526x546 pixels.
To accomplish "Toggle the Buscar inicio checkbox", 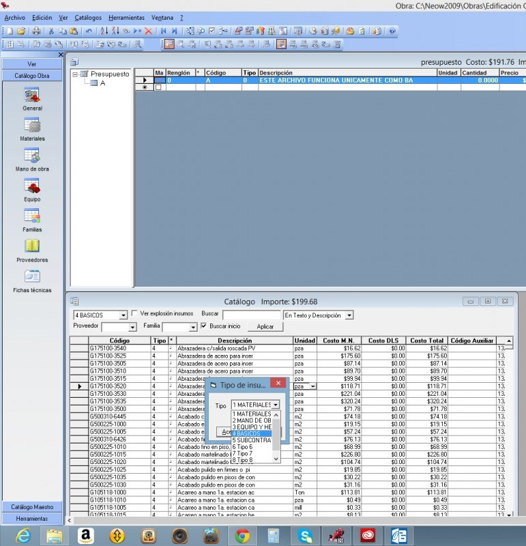I will [203, 326].
